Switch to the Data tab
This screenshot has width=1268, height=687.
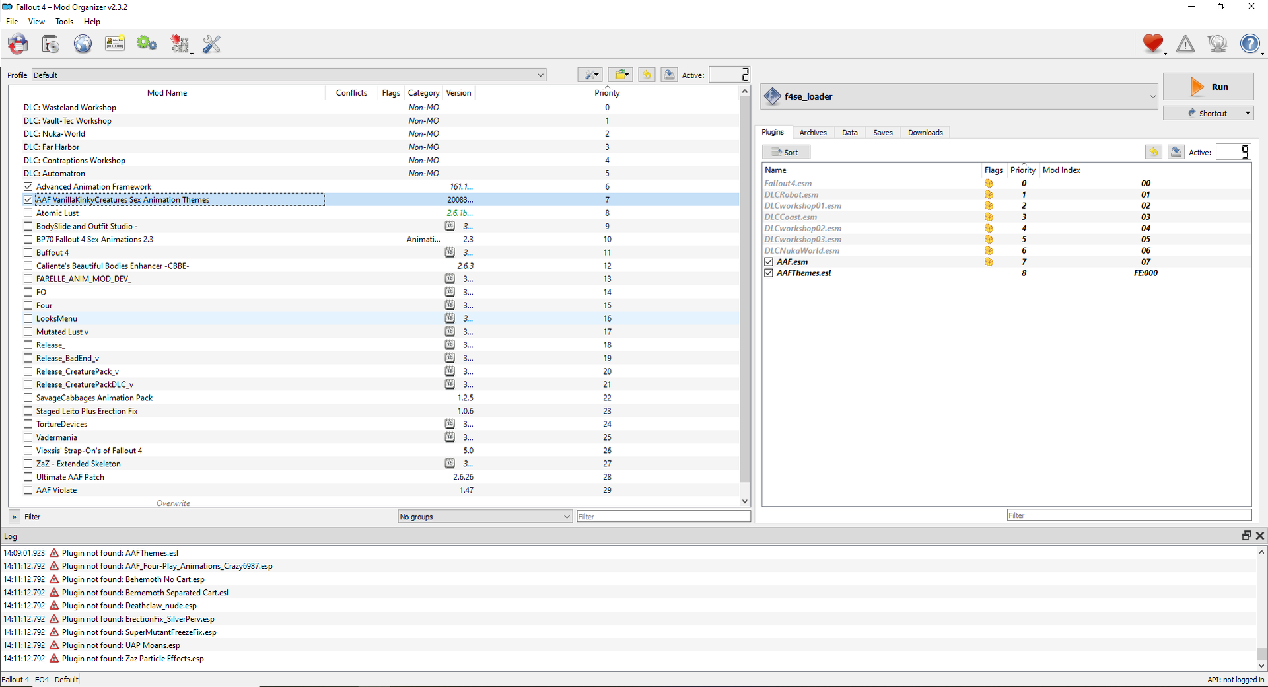(x=850, y=133)
